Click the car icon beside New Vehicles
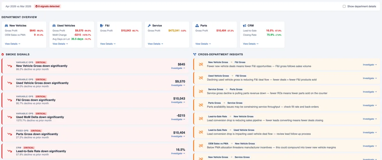 7,25
